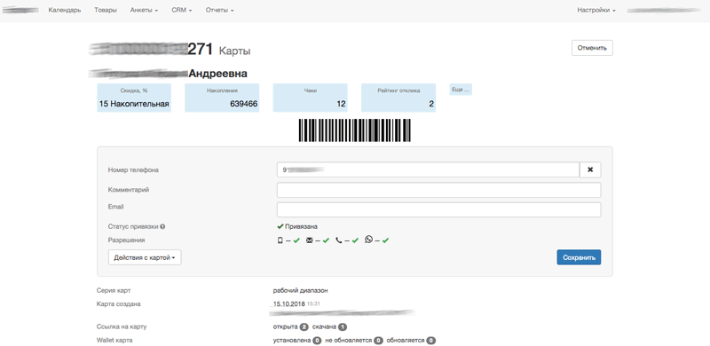Click the card barcode image

[x=354, y=130]
